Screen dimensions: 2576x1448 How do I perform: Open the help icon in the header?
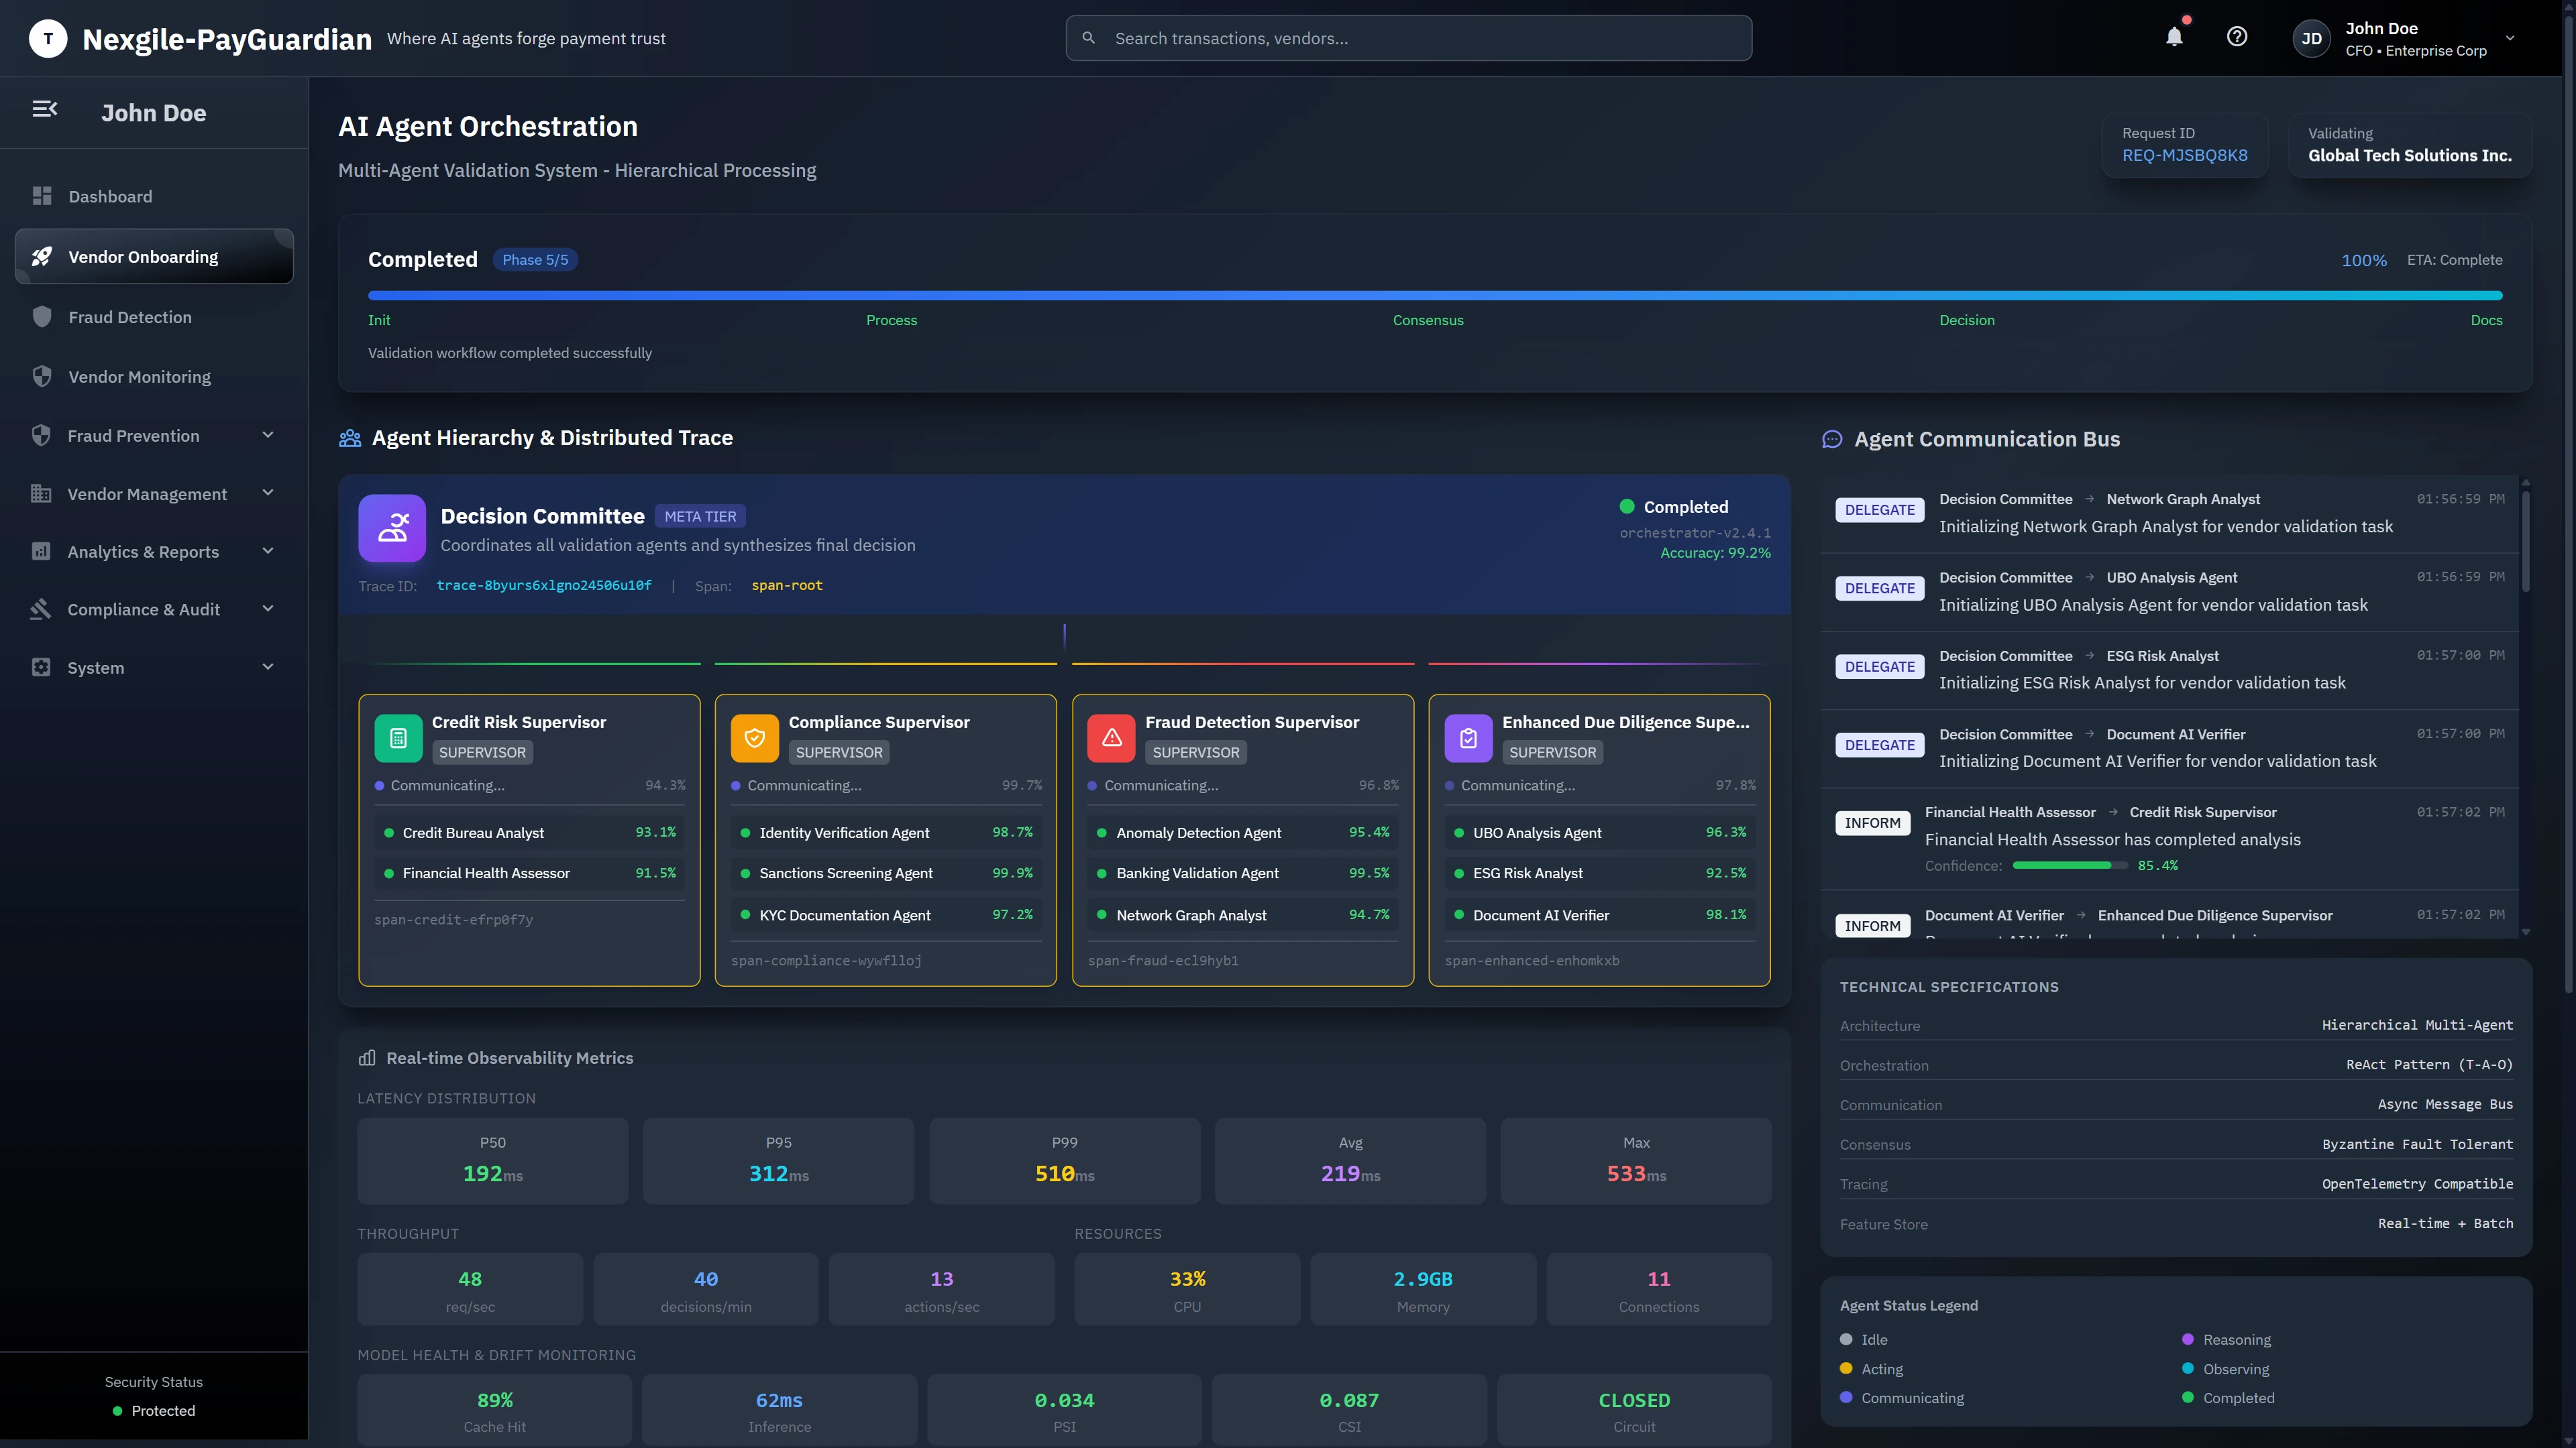tap(2237, 37)
